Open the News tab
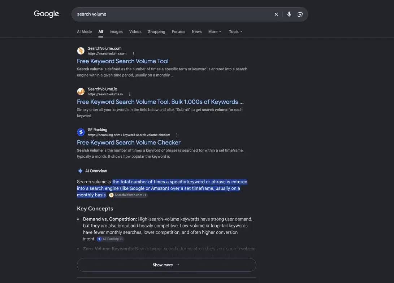394x283 pixels. click(197, 32)
